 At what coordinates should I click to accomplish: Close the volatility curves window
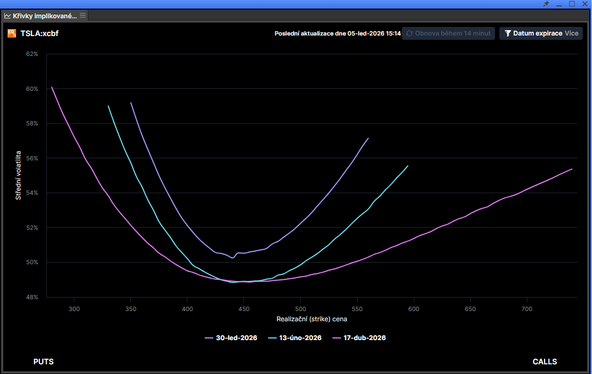click(x=585, y=4)
